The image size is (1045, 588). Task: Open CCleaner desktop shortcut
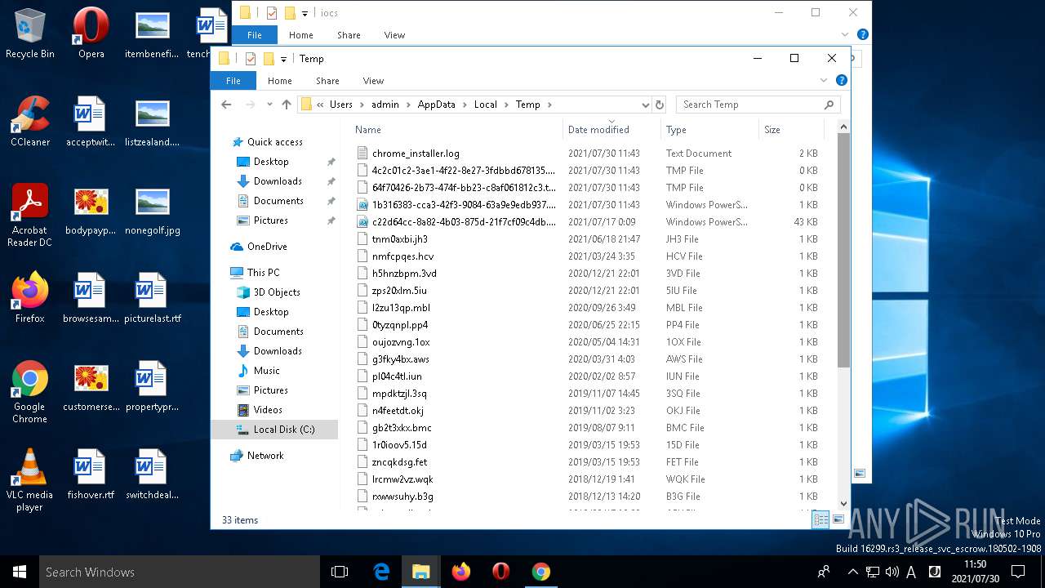coord(29,122)
